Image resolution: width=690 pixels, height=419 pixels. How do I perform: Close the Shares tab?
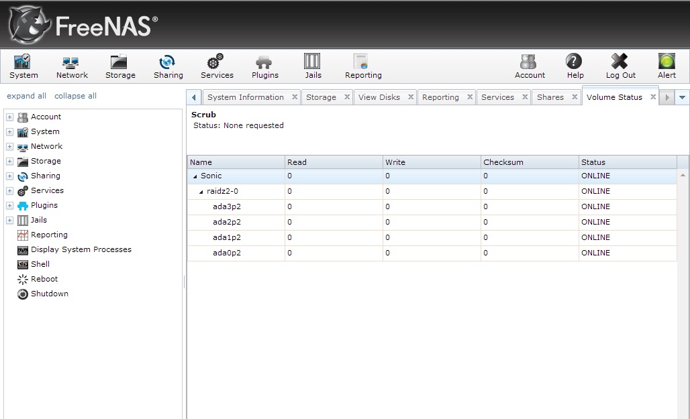coord(575,97)
